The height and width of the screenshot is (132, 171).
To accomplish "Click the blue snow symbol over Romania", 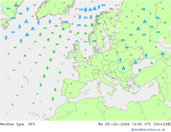I will (x=124, y=68).
